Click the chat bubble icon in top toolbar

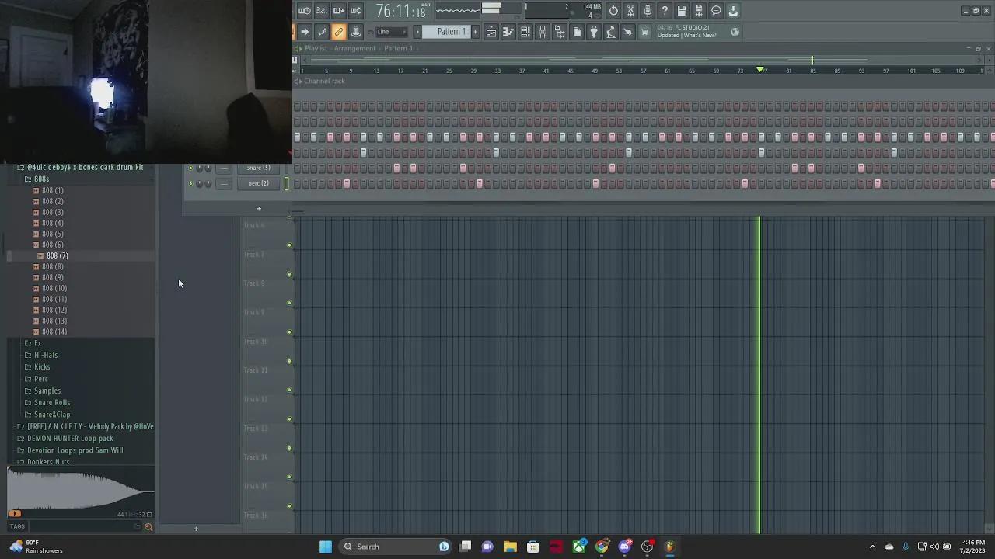tap(716, 11)
